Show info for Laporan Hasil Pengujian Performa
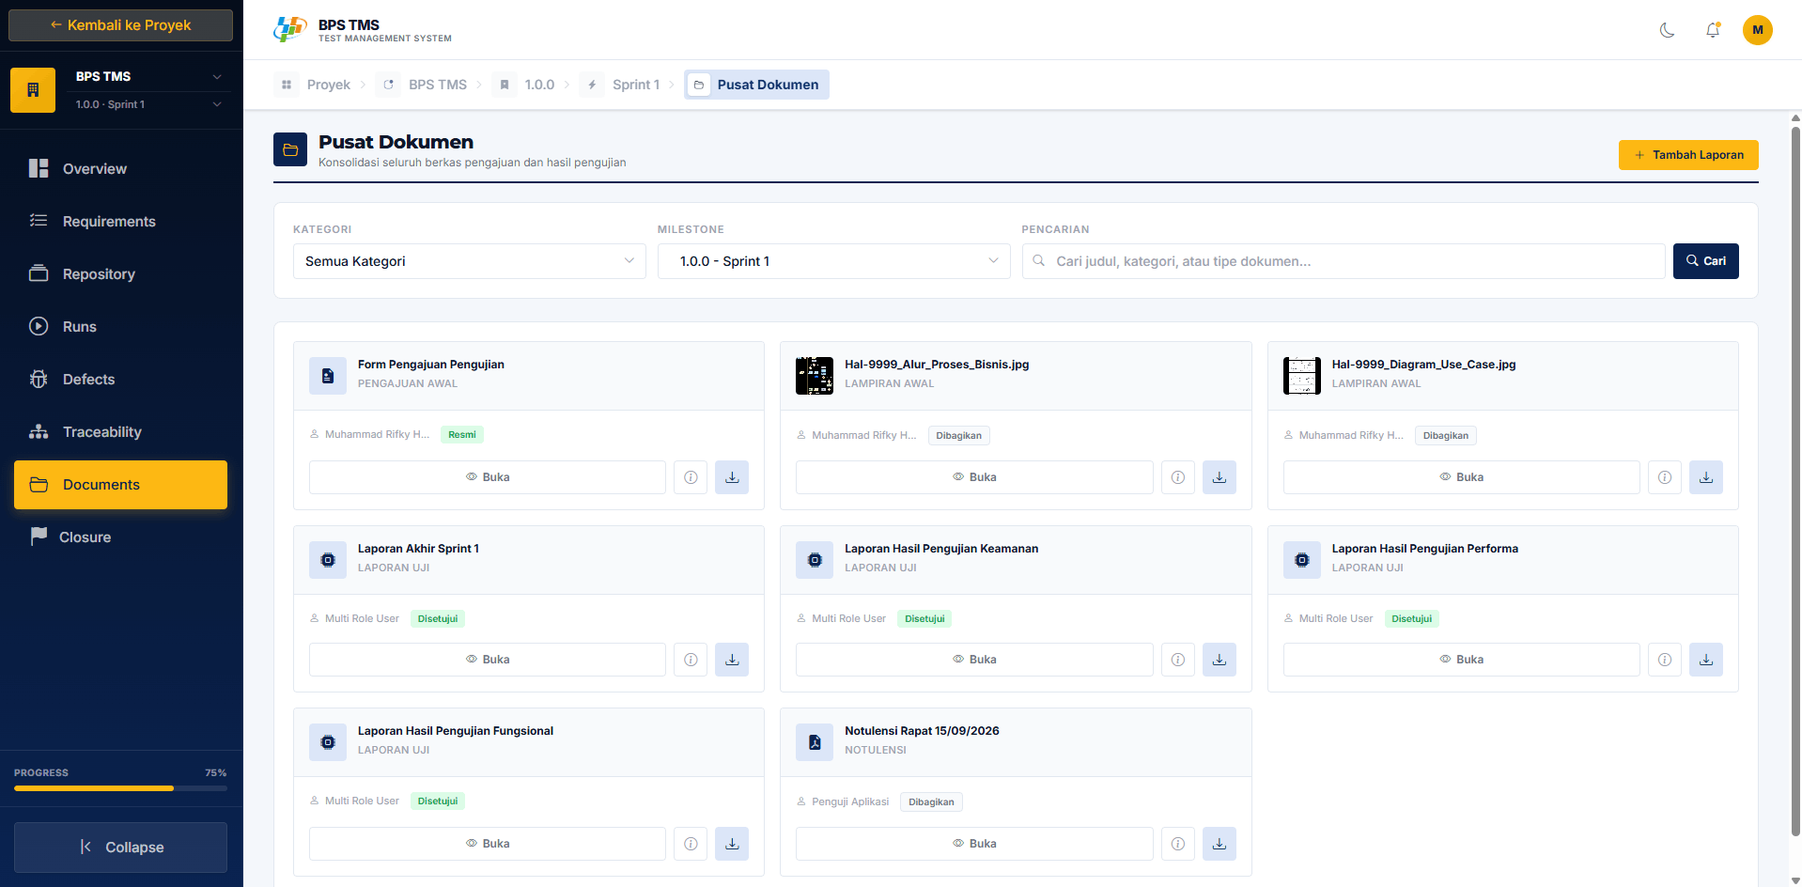 pos(1665,660)
